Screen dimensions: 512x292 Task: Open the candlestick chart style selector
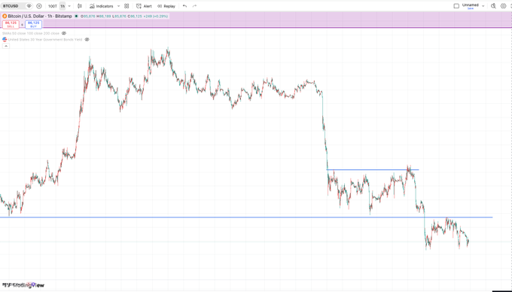coord(80,6)
